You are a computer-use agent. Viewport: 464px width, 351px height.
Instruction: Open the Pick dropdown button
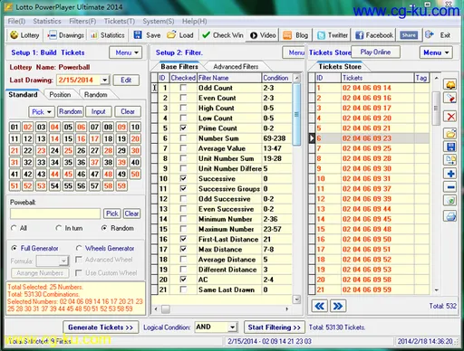point(42,112)
